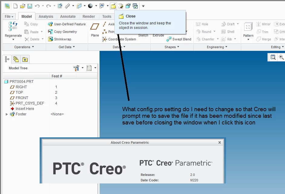Click the Refit zoom icon in the graphics toolbar
This screenshot has height=194, width=285.
tap(273, 57)
